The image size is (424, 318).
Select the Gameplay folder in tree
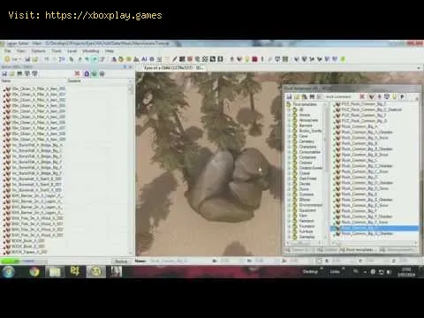307,237
